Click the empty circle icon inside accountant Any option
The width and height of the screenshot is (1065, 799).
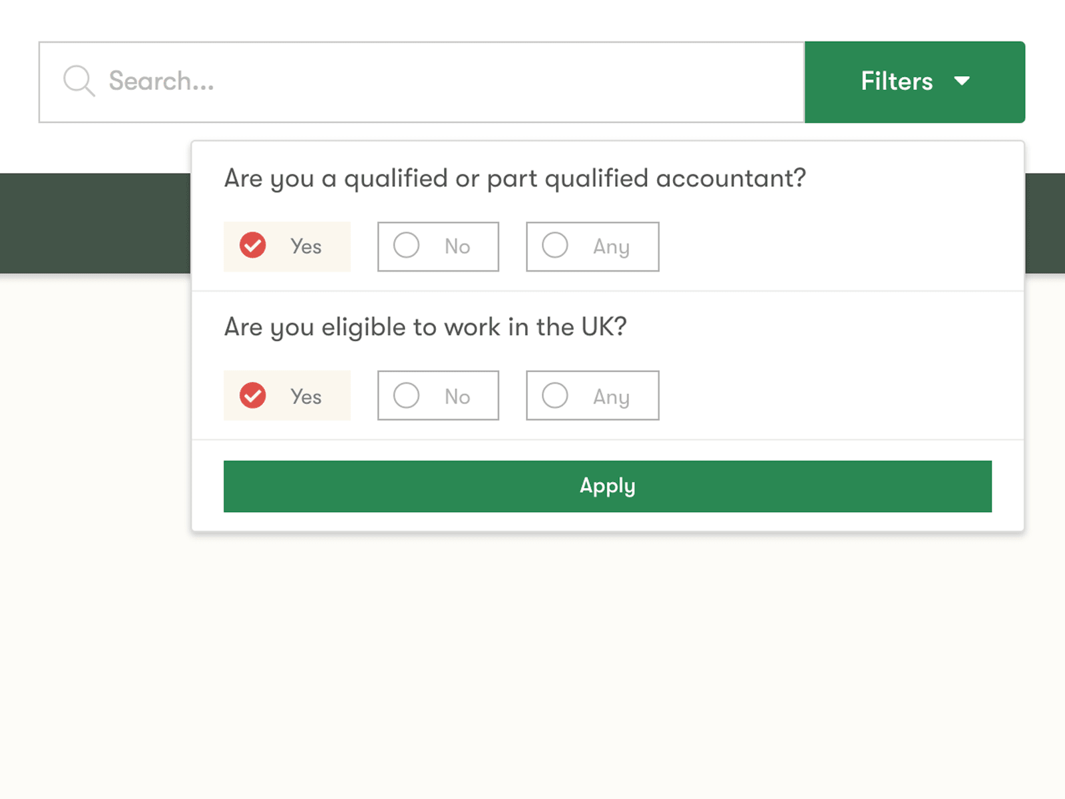pyautogui.click(x=554, y=246)
